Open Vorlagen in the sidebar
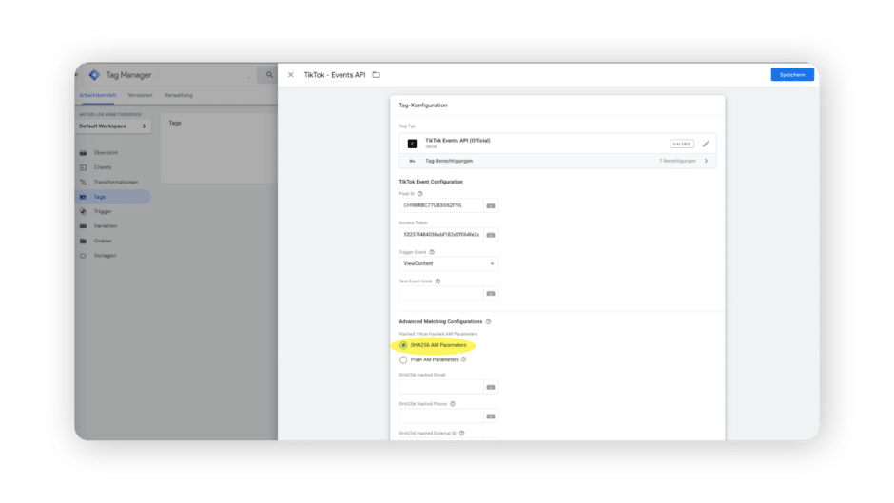The image size is (894, 503). pos(105,256)
